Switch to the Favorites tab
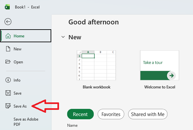This screenshot has width=193, height=130. [x=111, y=114]
